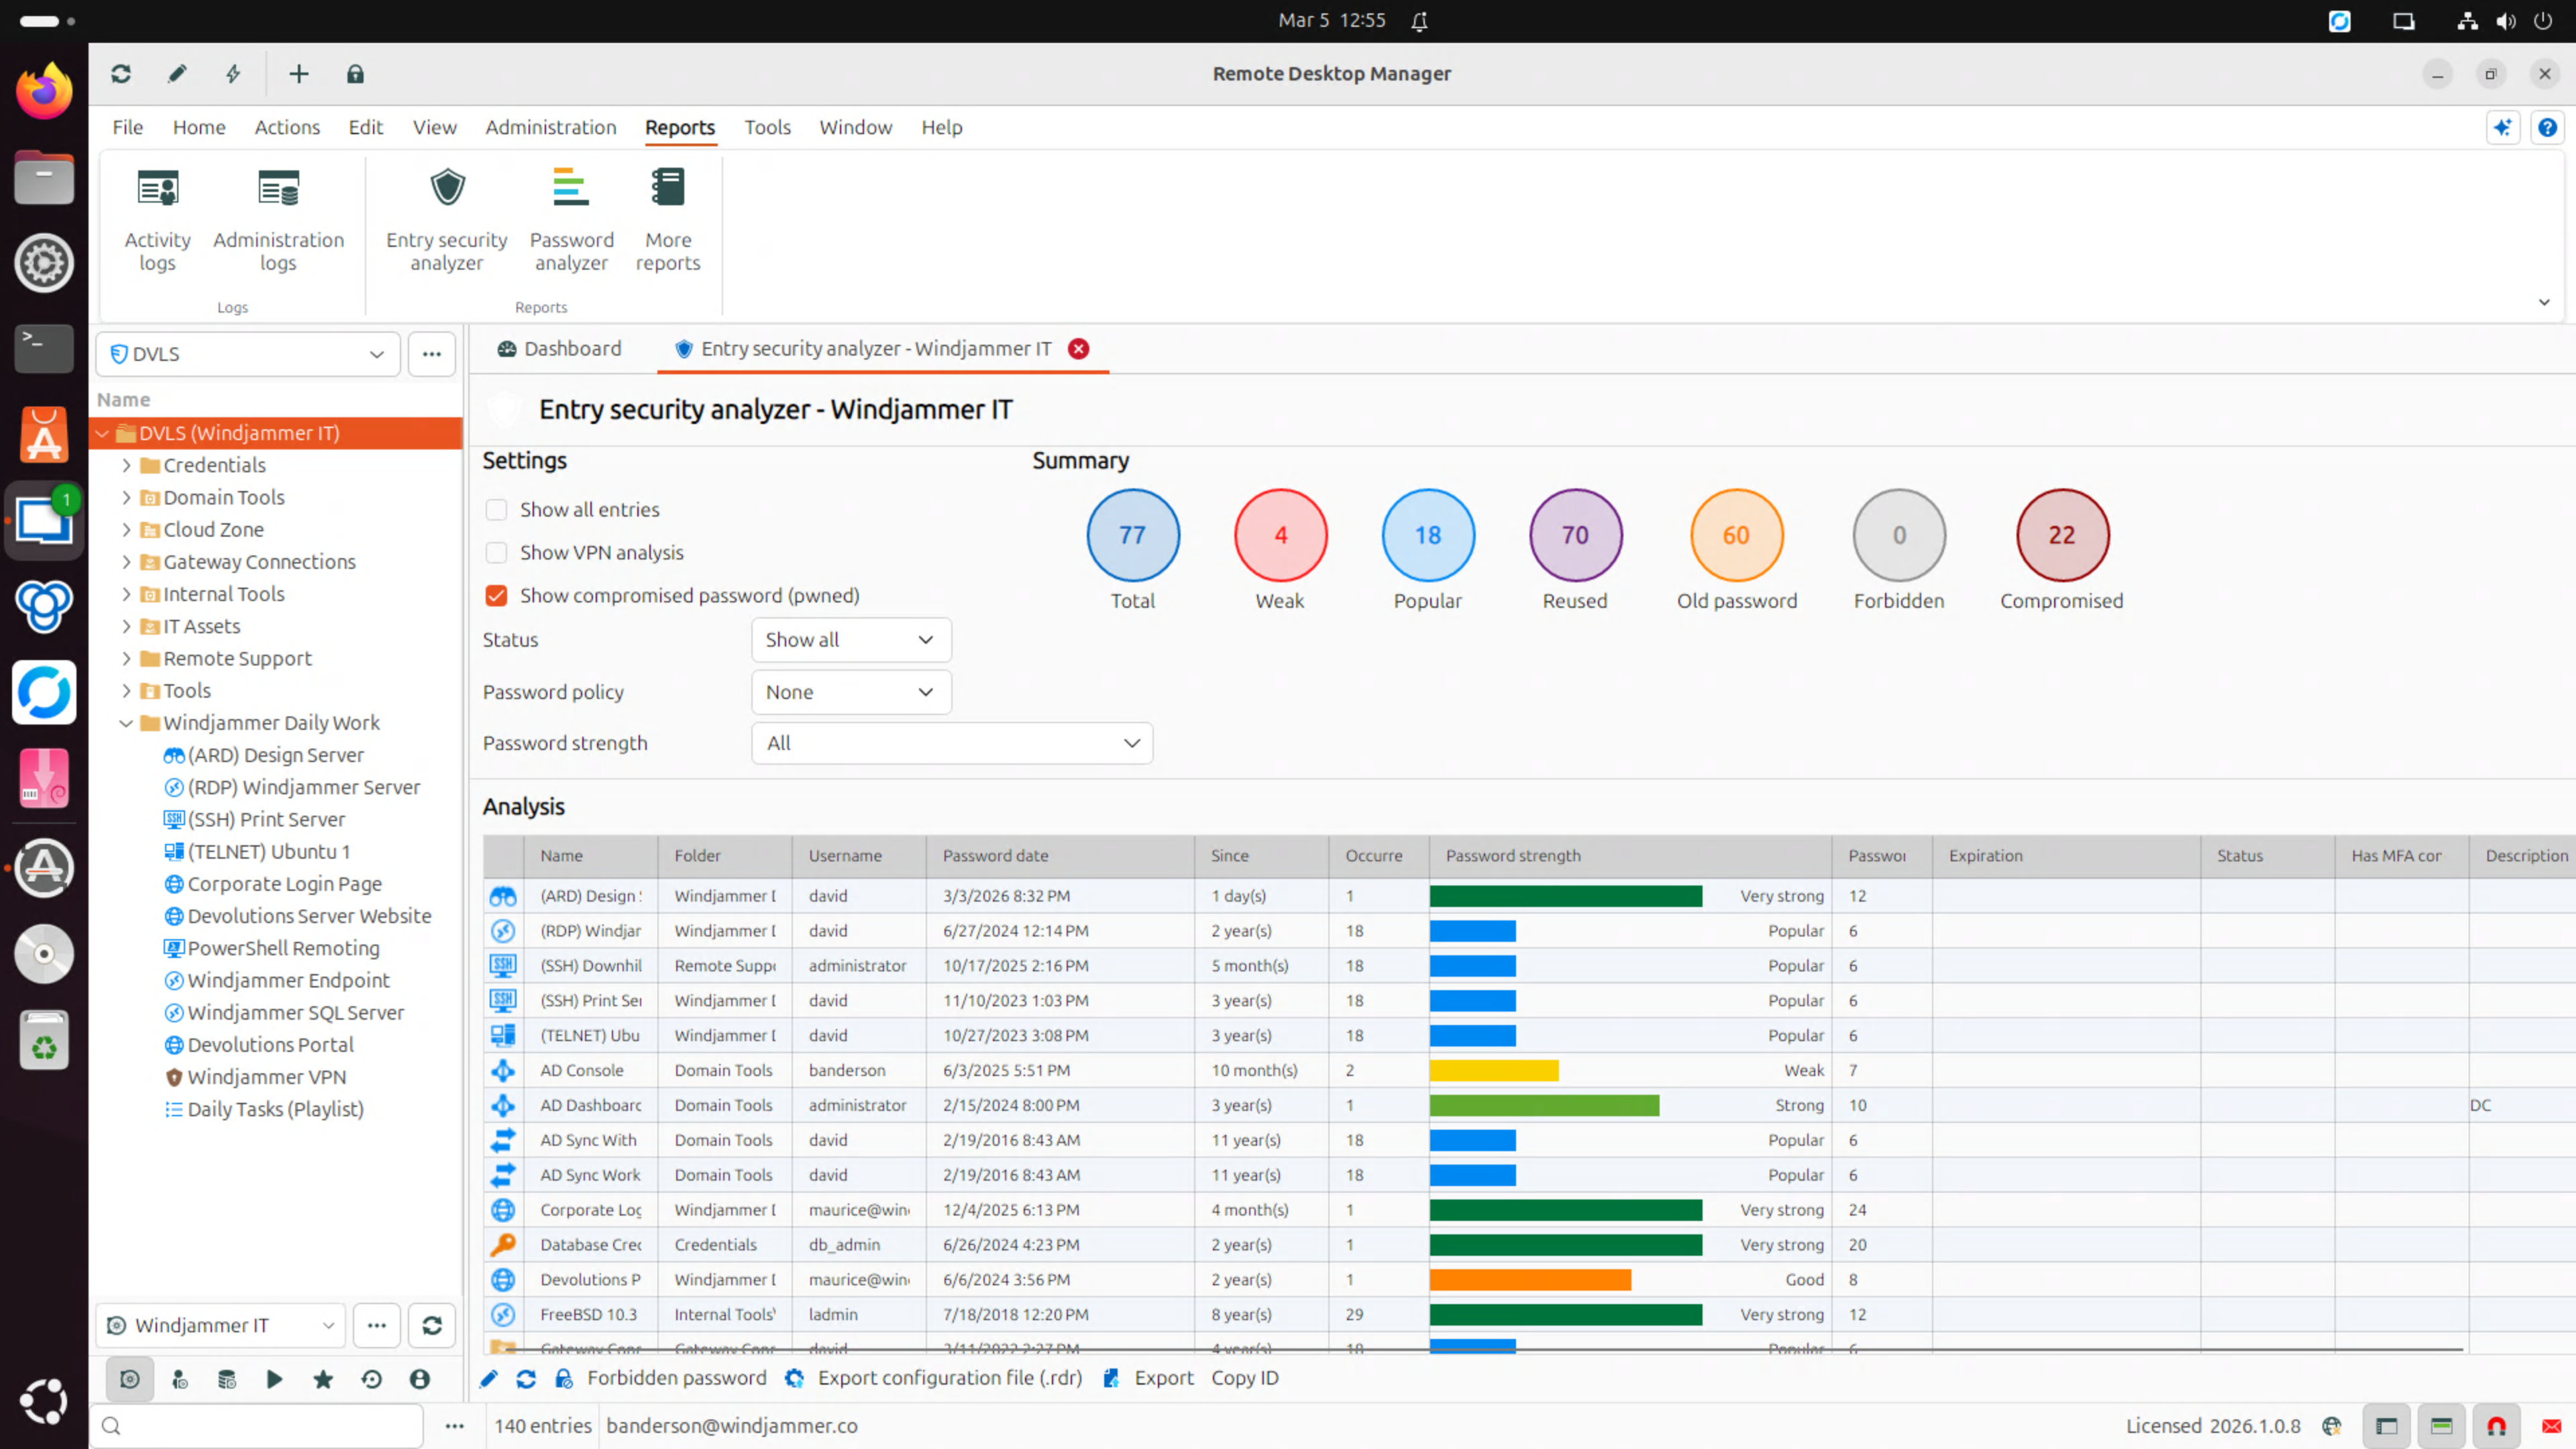Click the Forbidden password button
The image size is (2576, 1449).
click(676, 1378)
